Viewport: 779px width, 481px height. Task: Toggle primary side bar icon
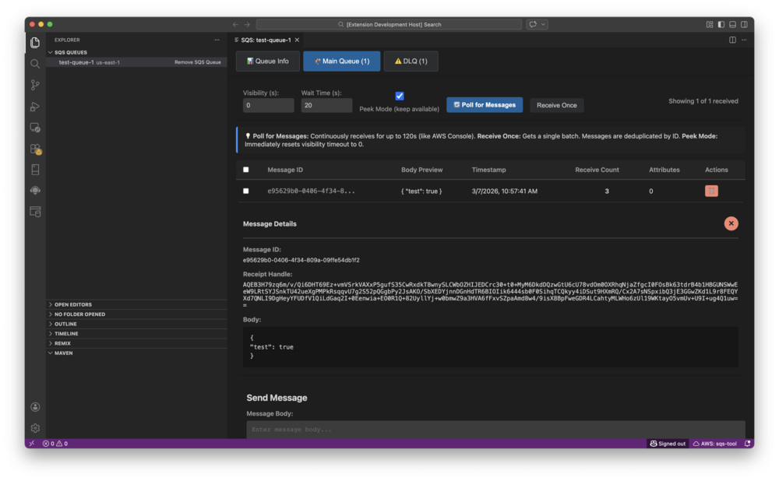tap(721, 24)
